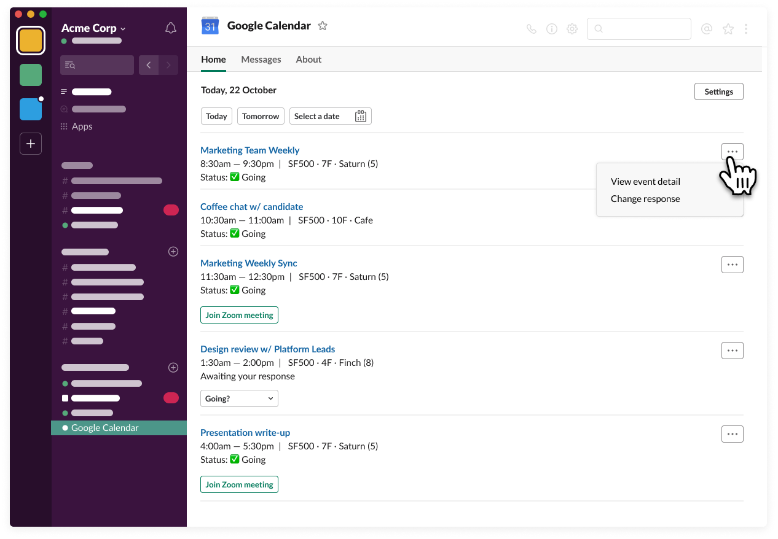
Task: Open mentions at-sign icon
Action: 707,29
